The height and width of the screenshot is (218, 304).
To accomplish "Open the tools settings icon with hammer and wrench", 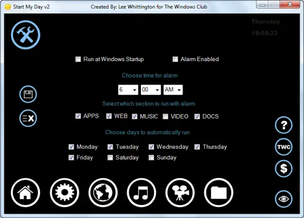I will [26, 35].
